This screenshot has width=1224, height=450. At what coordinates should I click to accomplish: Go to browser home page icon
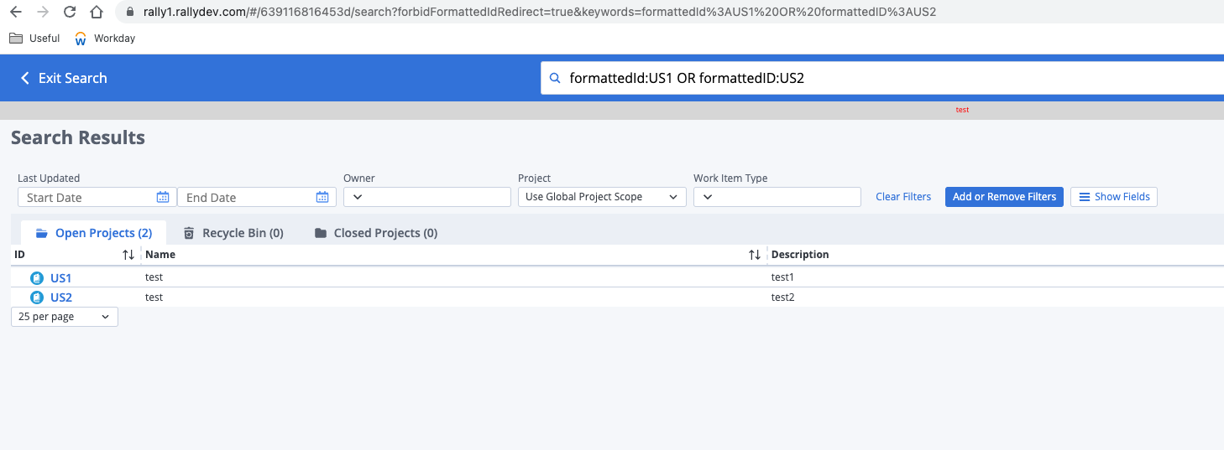[x=97, y=12]
